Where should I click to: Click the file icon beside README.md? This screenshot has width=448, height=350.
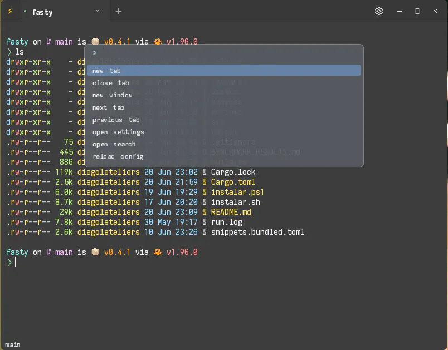click(x=204, y=212)
